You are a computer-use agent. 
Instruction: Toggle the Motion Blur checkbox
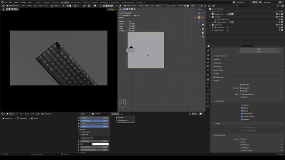tap(215, 77)
